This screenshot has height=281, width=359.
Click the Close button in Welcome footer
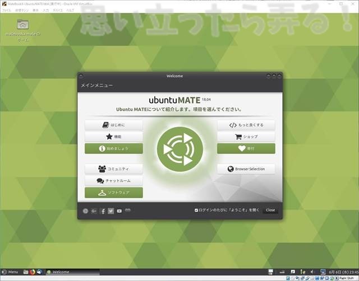pos(270,210)
